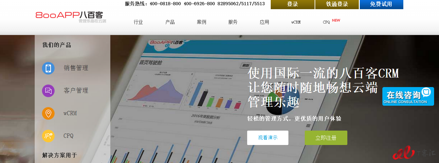
Task: Click the 登录 login button
Action: point(292,4)
